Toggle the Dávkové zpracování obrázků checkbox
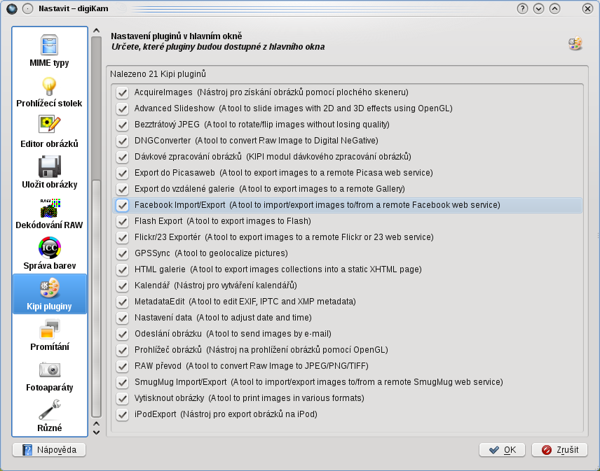600x471 pixels. pos(123,157)
